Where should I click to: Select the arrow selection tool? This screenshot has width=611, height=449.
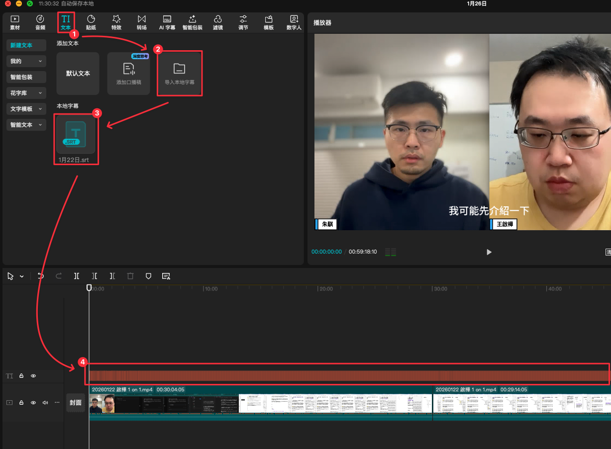tap(11, 276)
